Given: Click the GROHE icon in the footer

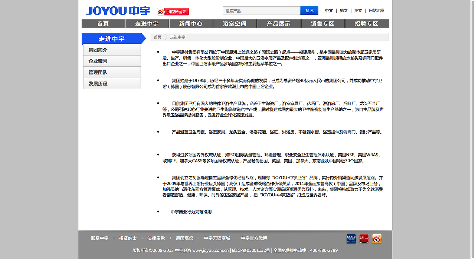Looking at the screenshot, I should click(x=351, y=239).
